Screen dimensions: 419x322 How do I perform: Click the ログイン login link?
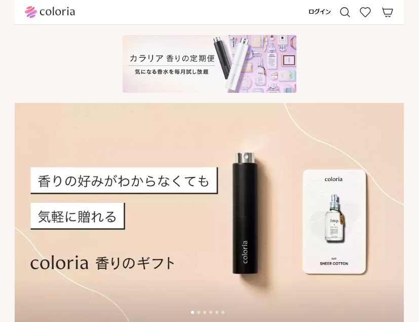click(320, 12)
